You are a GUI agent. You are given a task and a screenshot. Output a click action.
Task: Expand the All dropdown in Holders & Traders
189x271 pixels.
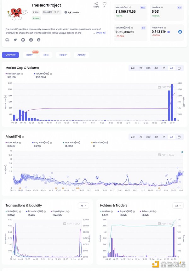click(x=178, y=206)
